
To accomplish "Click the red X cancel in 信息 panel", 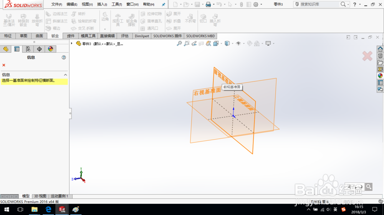I will pyautogui.click(x=4, y=65).
